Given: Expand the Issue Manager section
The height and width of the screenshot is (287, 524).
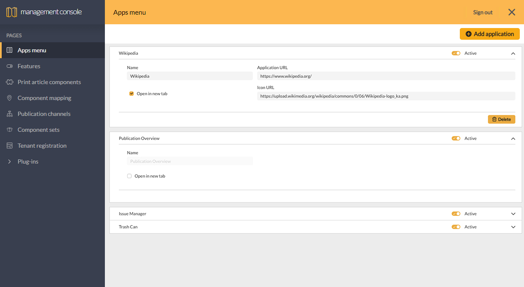Looking at the screenshot, I should coord(513,214).
